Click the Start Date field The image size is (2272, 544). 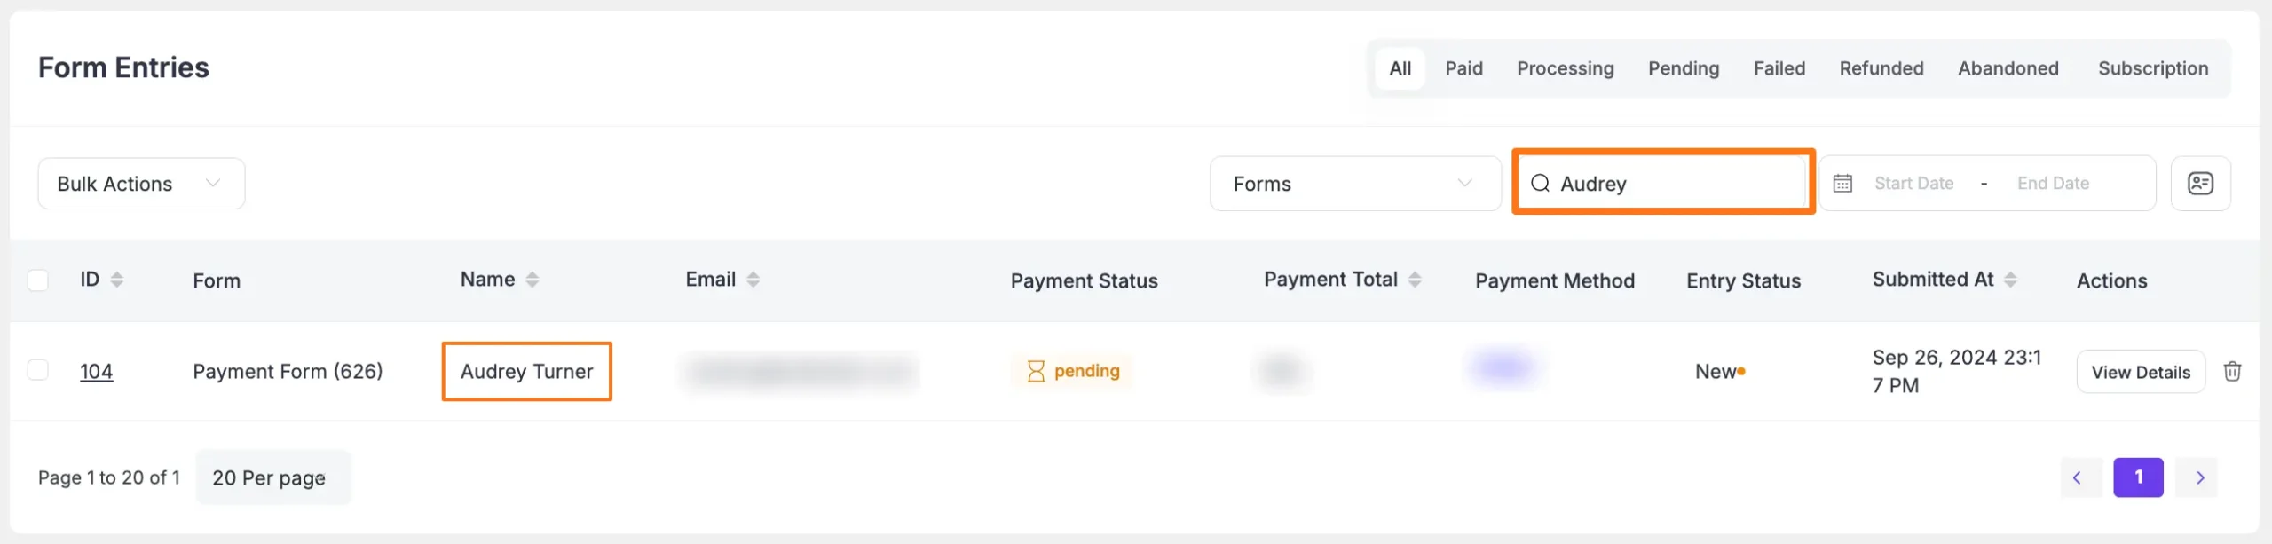point(1913,184)
